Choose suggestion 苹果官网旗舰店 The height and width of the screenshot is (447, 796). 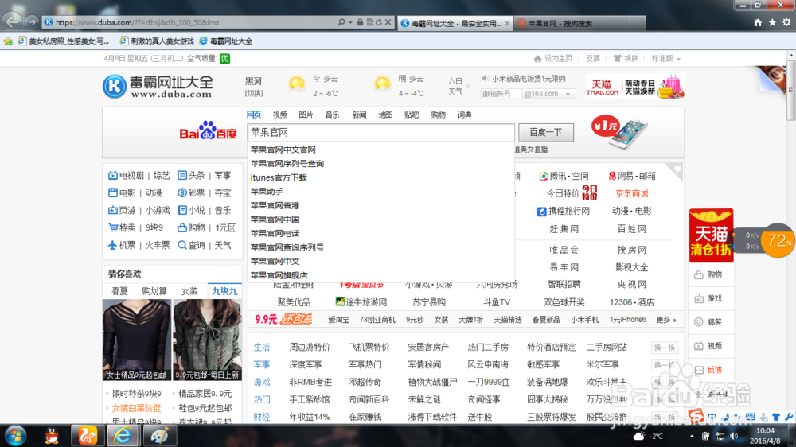point(279,275)
